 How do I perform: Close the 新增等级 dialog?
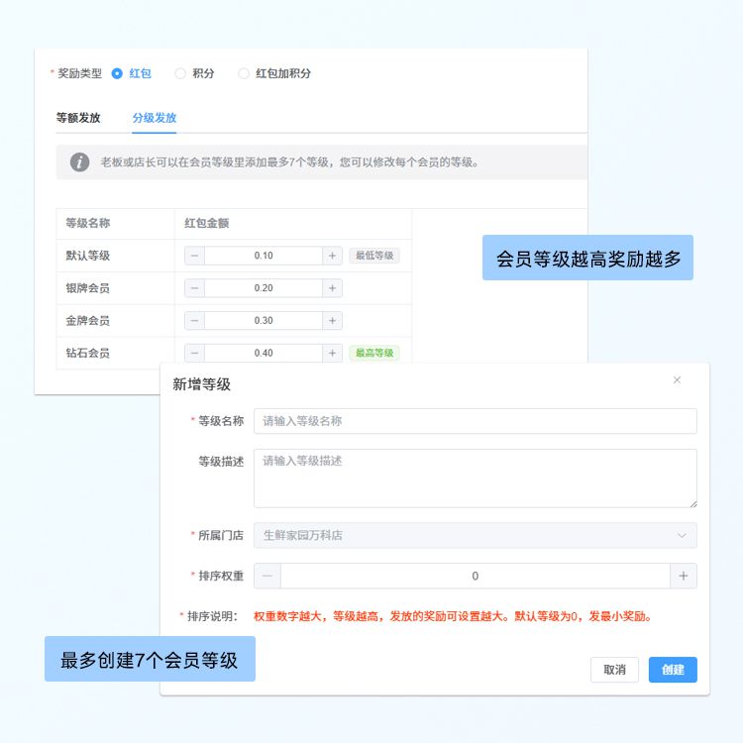point(678,380)
